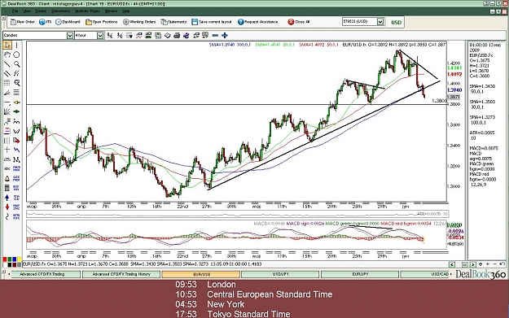Select the calculator tool icon

click(x=7, y=188)
